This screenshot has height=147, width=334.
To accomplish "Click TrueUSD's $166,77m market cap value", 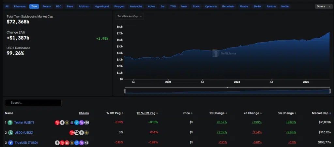I will 324,142.
